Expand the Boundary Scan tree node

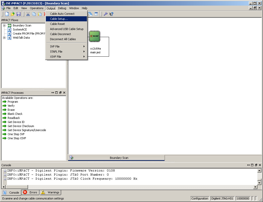pyautogui.click(x=4, y=25)
